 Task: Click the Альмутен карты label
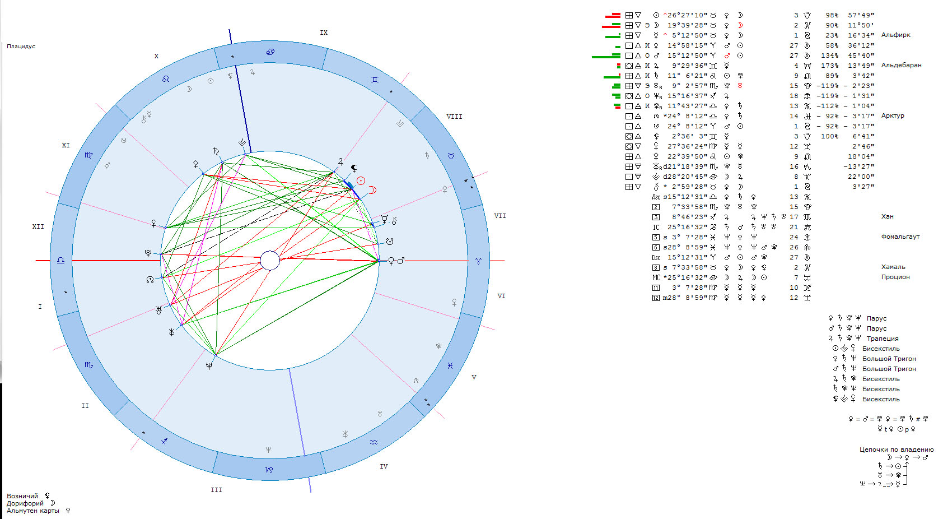(32, 511)
